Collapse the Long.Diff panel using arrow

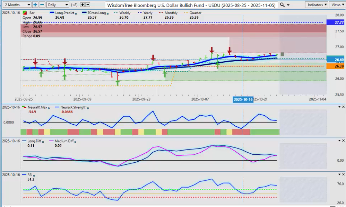click(x=339, y=141)
